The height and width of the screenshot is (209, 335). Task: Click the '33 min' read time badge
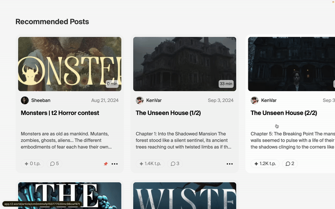226,84
